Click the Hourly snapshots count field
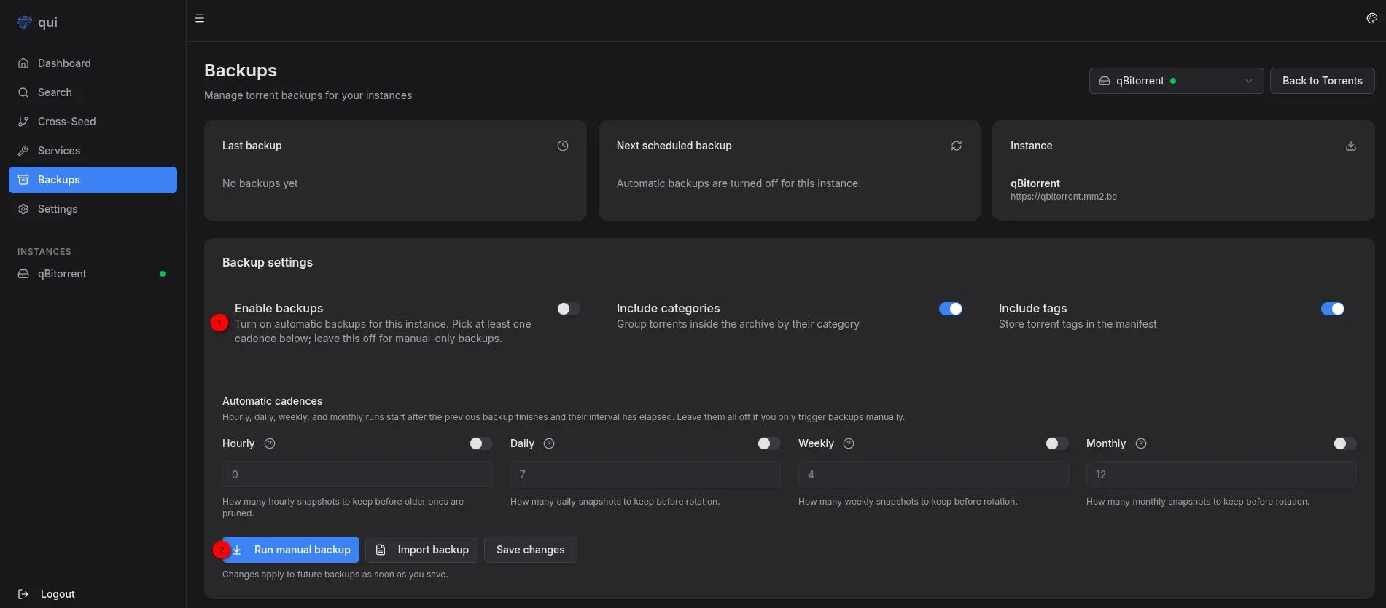This screenshot has width=1386, height=608. coord(357,475)
